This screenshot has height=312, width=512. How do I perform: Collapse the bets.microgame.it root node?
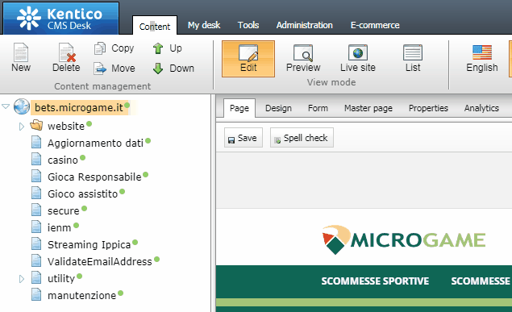[x=6, y=106]
